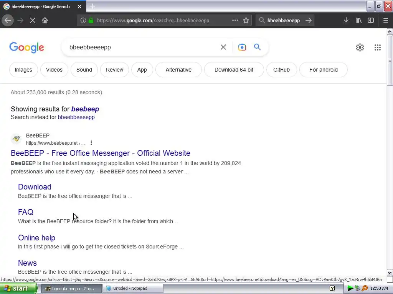Click the beebeep corrected query link
The height and width of the screenshot is (294, 393).
click(x=85, y=109)
